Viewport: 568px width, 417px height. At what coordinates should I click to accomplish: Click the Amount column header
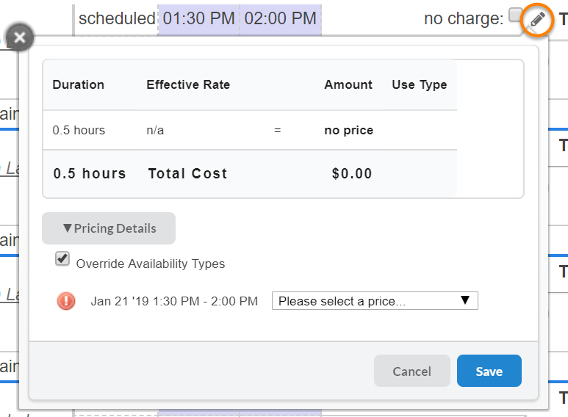[x=348, y=84]
